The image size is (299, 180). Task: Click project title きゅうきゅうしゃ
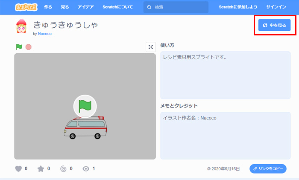pos(66,25)
